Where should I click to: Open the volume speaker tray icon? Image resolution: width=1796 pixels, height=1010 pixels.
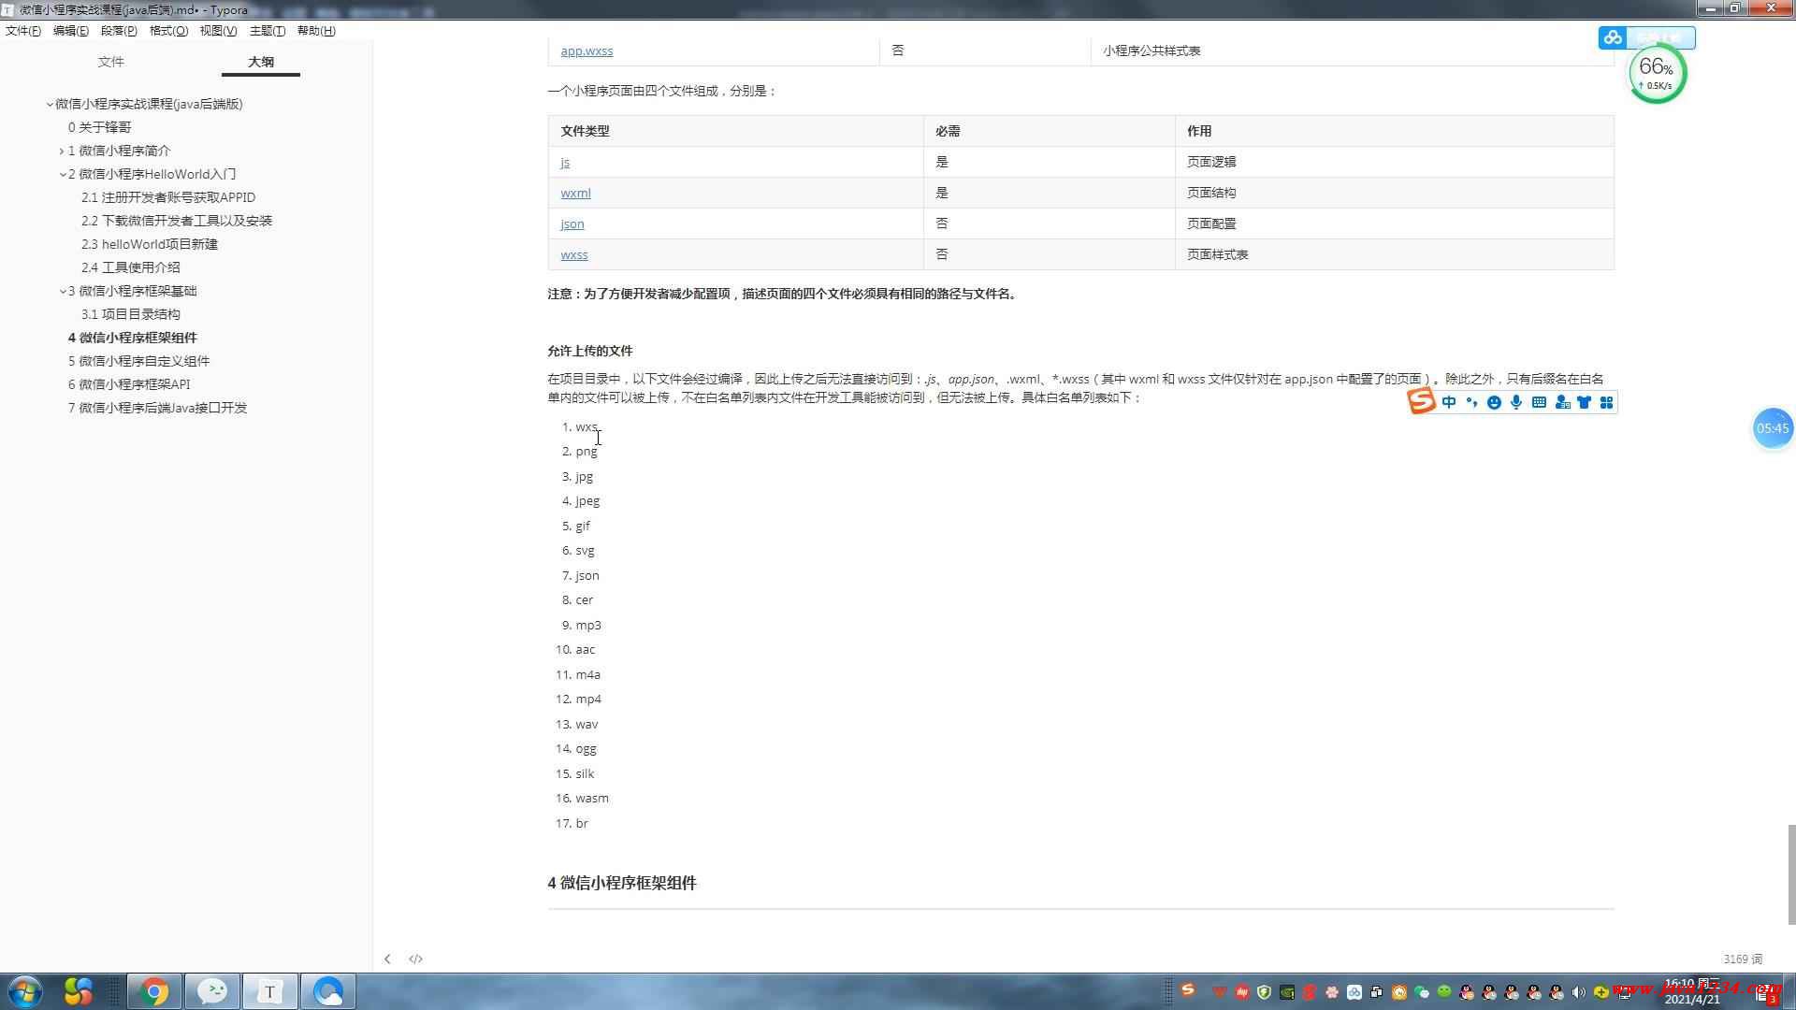[1578, 992]
